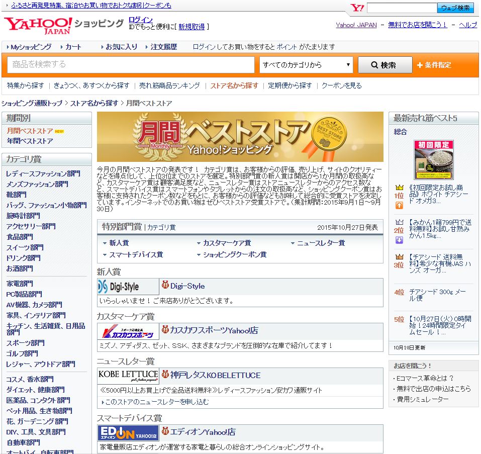
Task: Open 家電部門 category
Action: (x=20, y=284)
